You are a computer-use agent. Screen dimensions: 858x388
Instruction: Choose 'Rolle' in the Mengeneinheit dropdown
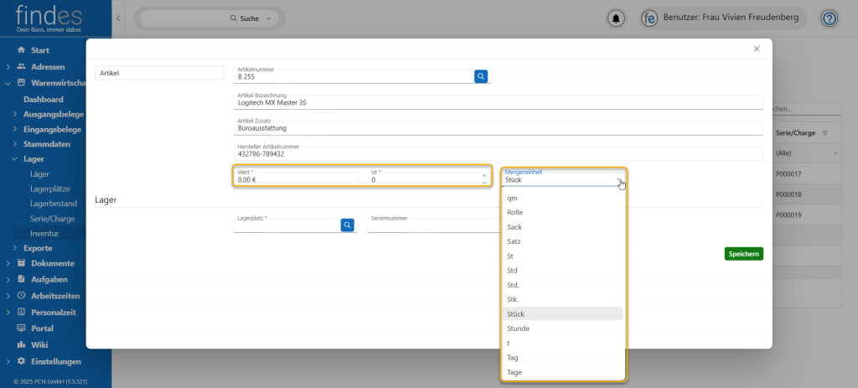coord(515,213)
